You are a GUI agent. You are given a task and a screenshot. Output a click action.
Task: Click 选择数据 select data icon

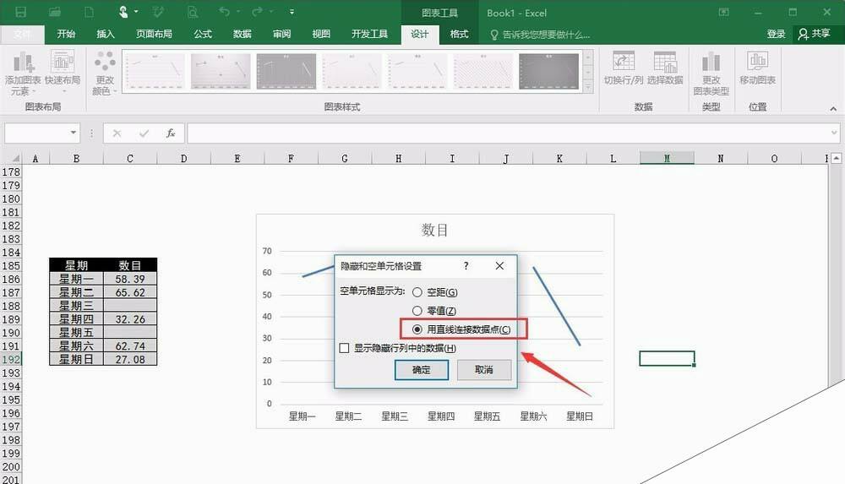click(x=665, y=68)
